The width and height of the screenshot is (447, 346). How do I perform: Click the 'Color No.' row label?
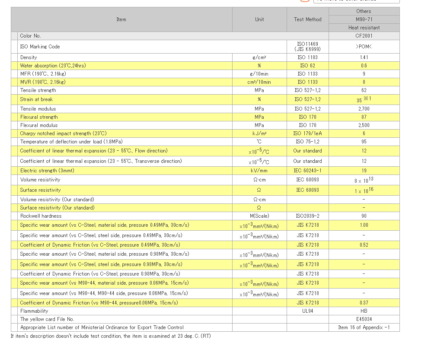(31, 36)
